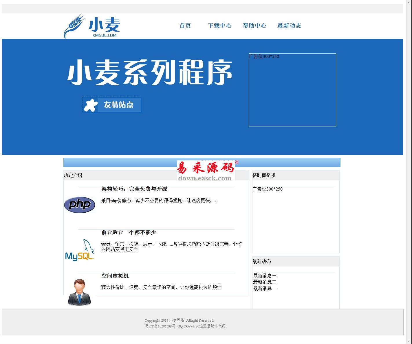Click the 友情站点 button on the banner

(112, 105)
